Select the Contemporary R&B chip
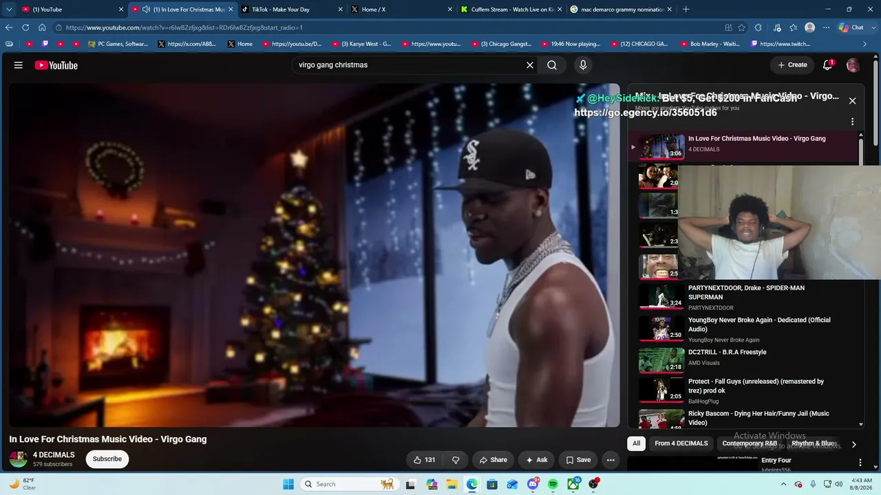The width and height of the screenshot is (881, 495). pyautogui.click(x=750, y=443)
